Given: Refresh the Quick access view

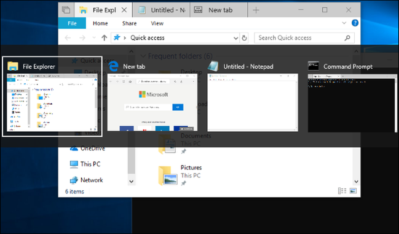Looking at the screenshot, I should (x=244, y=38).
